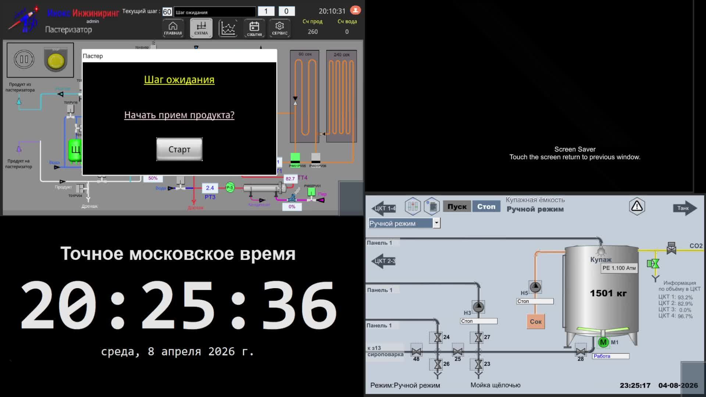Adjust the 50% level setpoint control
The height and width of the screenshot is (397, 706).
(153, 178)
